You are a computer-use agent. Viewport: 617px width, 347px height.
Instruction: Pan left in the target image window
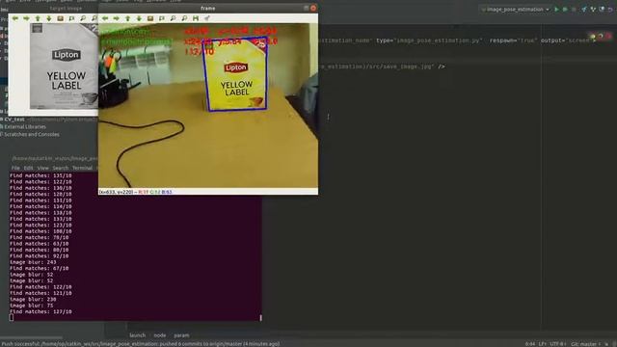[x=15, y=18]
